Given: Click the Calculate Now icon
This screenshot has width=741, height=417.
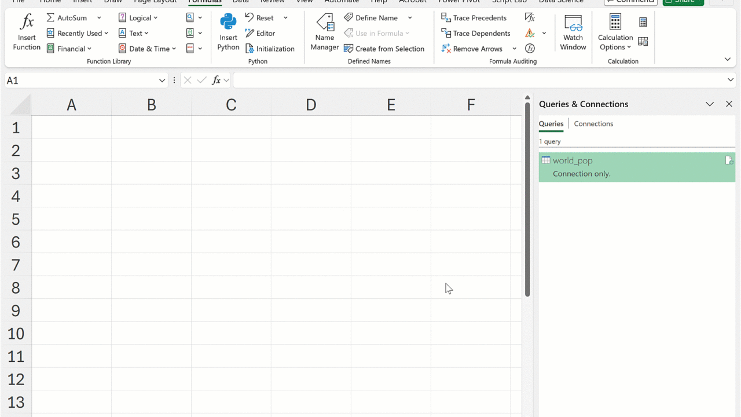Looking at the screenshot, I should pos(643,23).
